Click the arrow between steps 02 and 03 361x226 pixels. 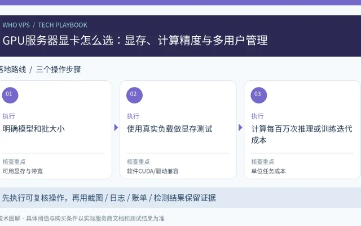coord(240,128)
